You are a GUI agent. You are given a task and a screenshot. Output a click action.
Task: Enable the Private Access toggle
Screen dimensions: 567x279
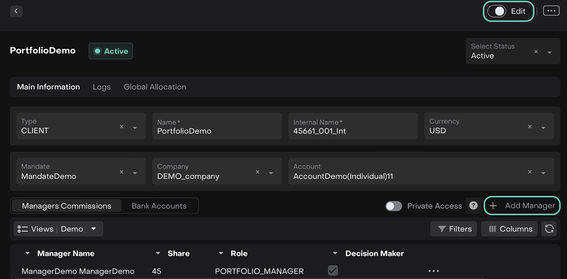[394, 206]
